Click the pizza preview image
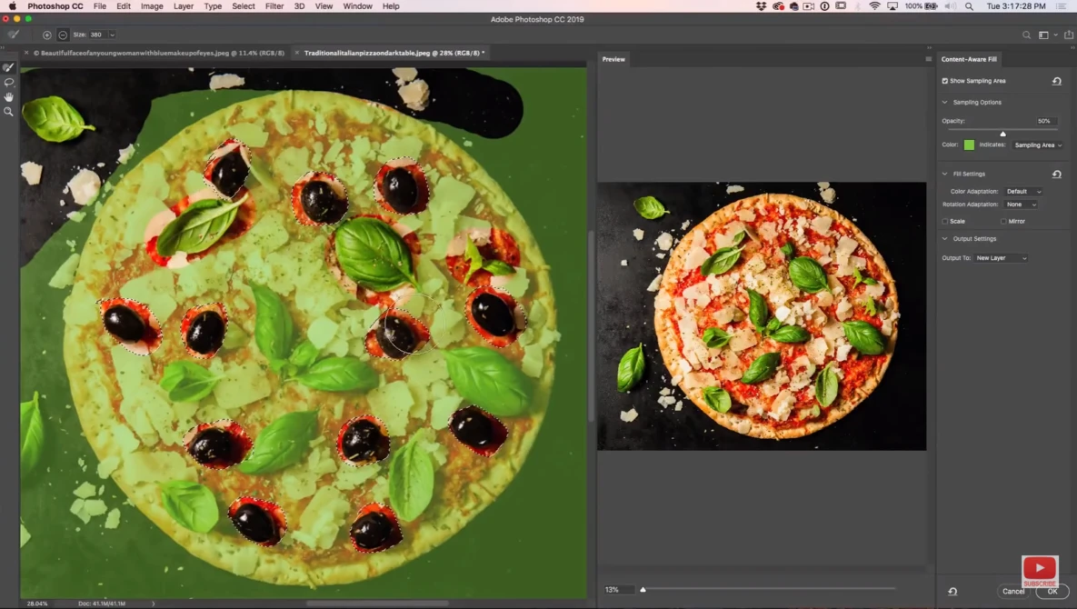Viewport: 1077px width, 609px height. click(x=761, y=315)
